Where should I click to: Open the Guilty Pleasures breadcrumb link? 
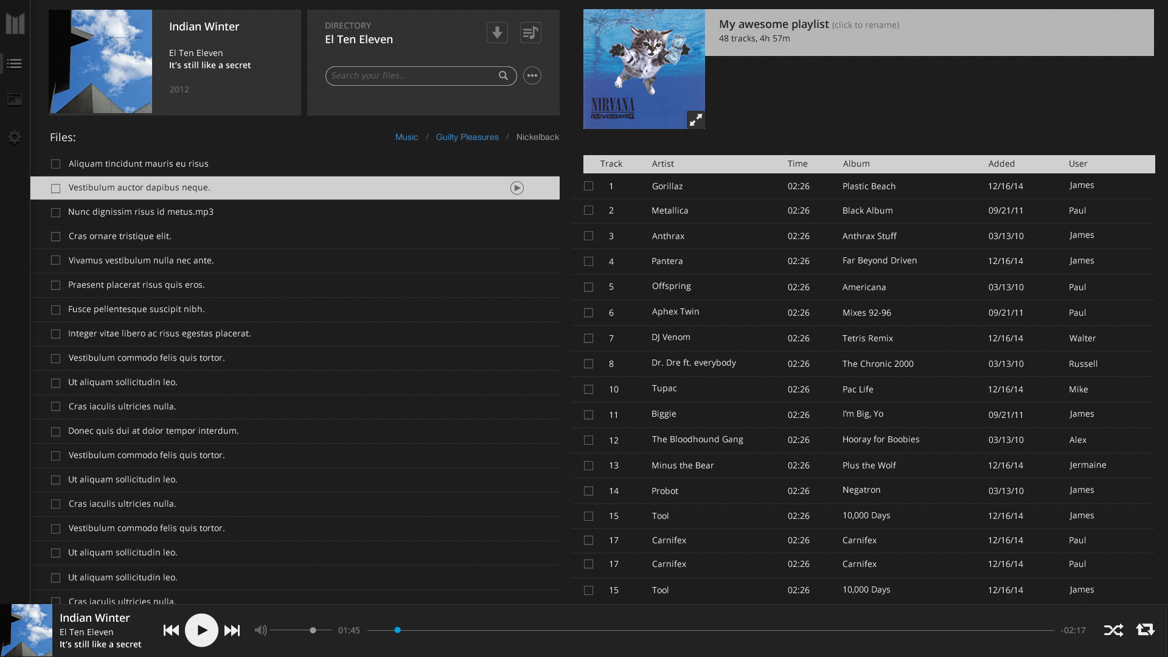click(x=467, y=137)
